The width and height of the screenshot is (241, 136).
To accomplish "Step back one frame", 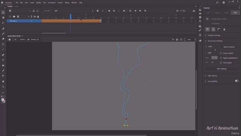I will tap(135, 11).
